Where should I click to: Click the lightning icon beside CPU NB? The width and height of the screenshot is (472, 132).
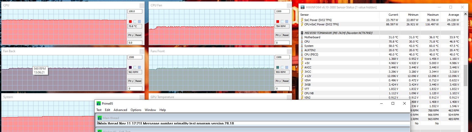(302, 93)
